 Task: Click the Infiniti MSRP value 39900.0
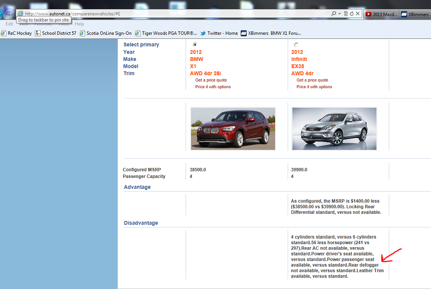pos(299,169)
